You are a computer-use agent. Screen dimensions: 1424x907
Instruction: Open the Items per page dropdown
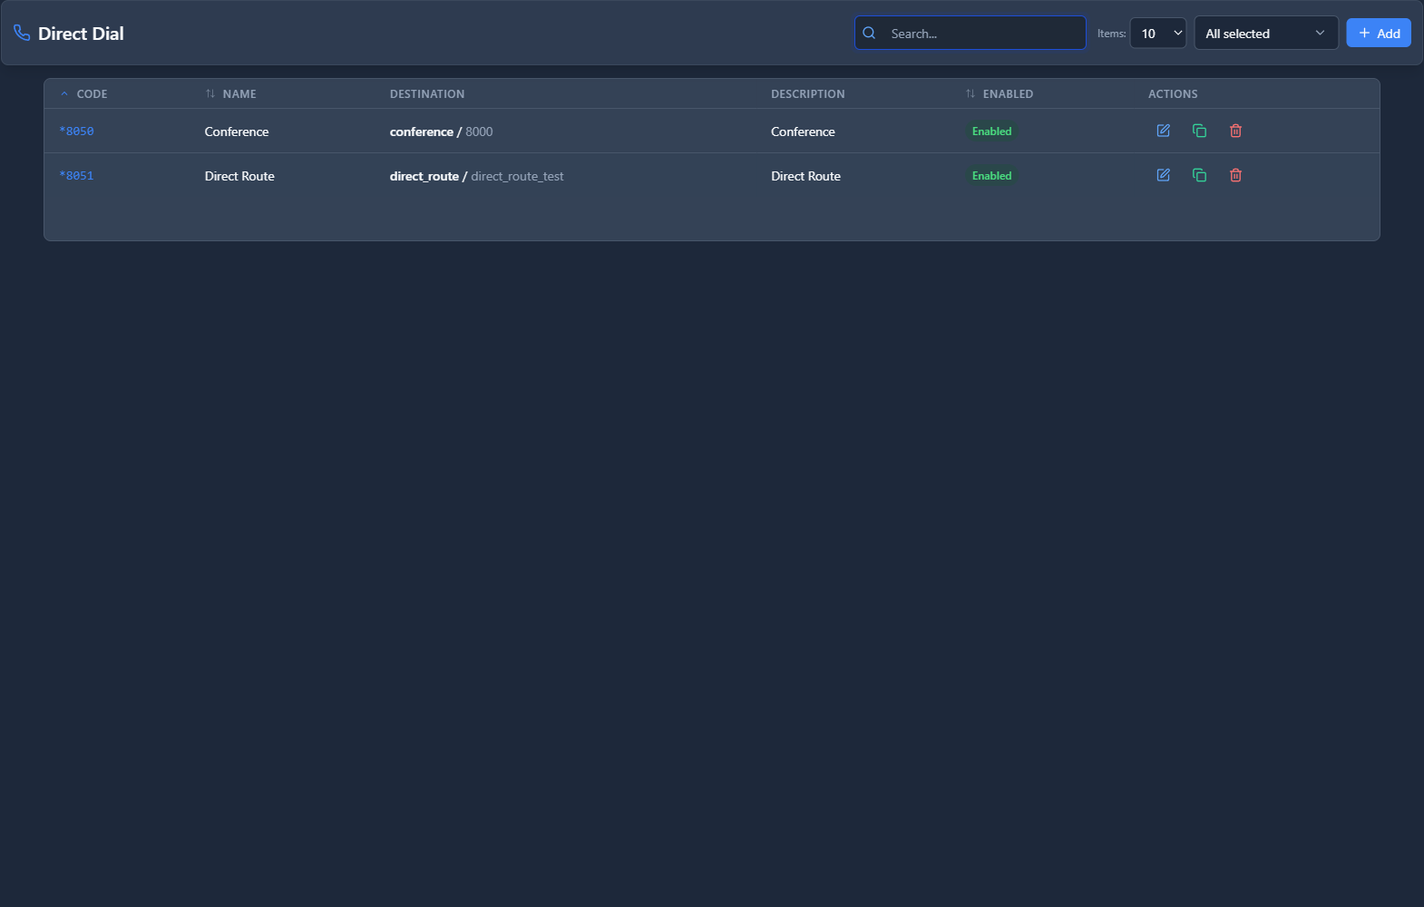click(1157, 34)
